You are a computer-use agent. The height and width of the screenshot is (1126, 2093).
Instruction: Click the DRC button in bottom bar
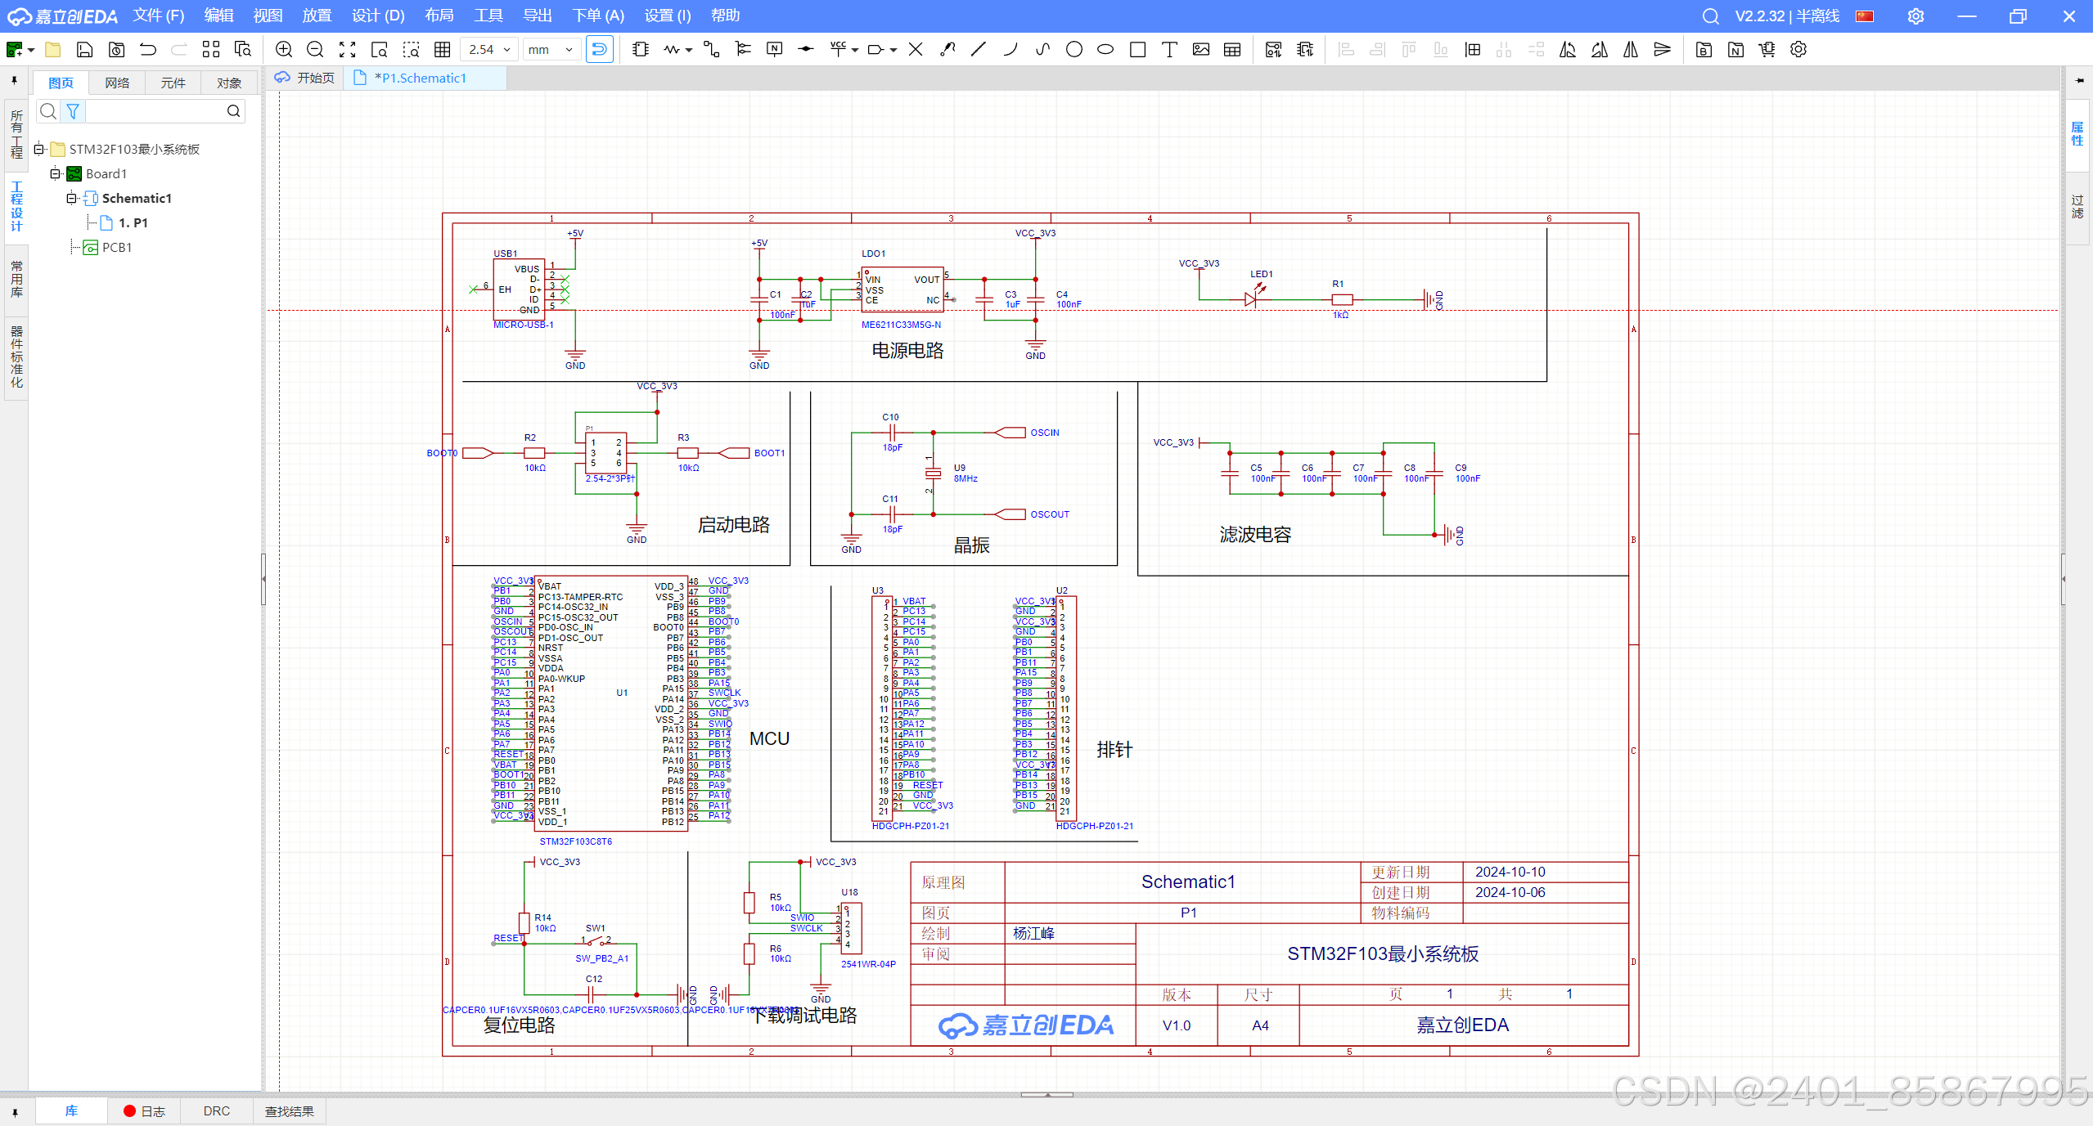click(217, 1110)
